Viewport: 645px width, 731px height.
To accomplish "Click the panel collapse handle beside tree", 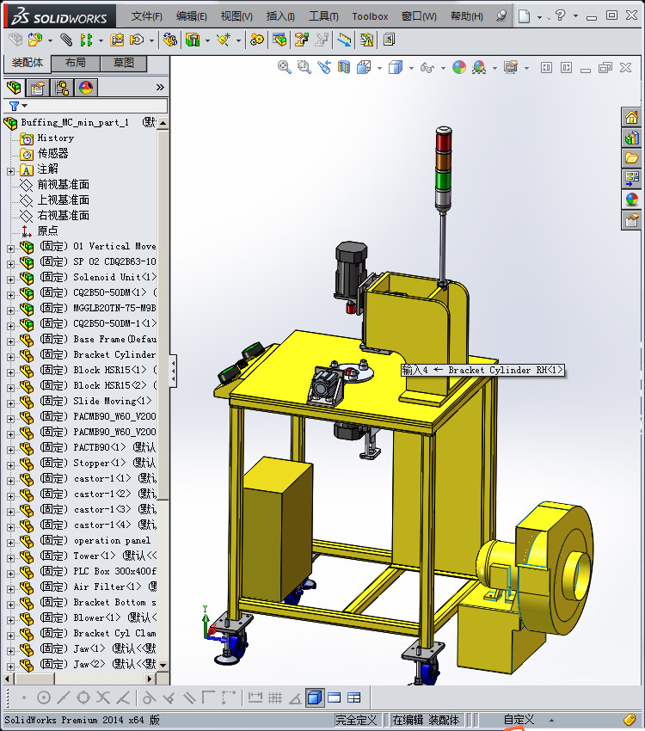I will click(x=173, y=372).
